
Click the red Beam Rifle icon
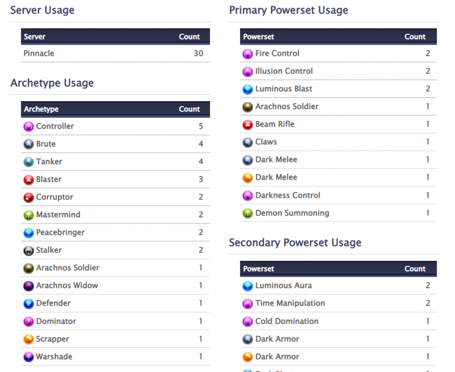tap(248, 124)
